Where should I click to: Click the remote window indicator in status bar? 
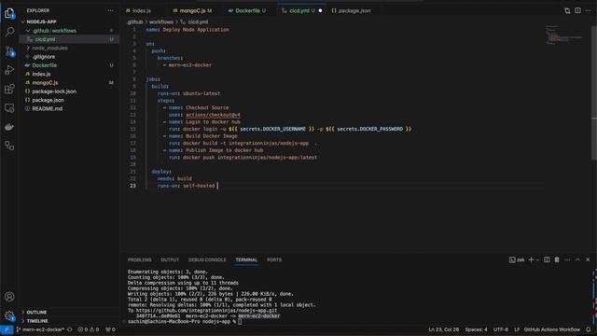coord(7,329)
